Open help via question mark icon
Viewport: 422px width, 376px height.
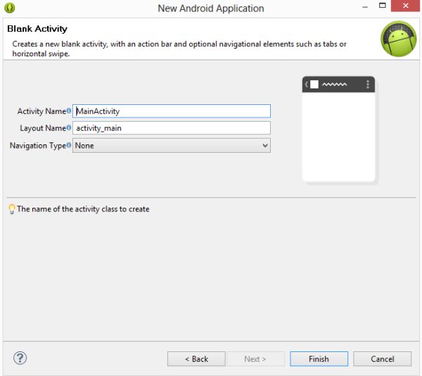click(20, 358)
